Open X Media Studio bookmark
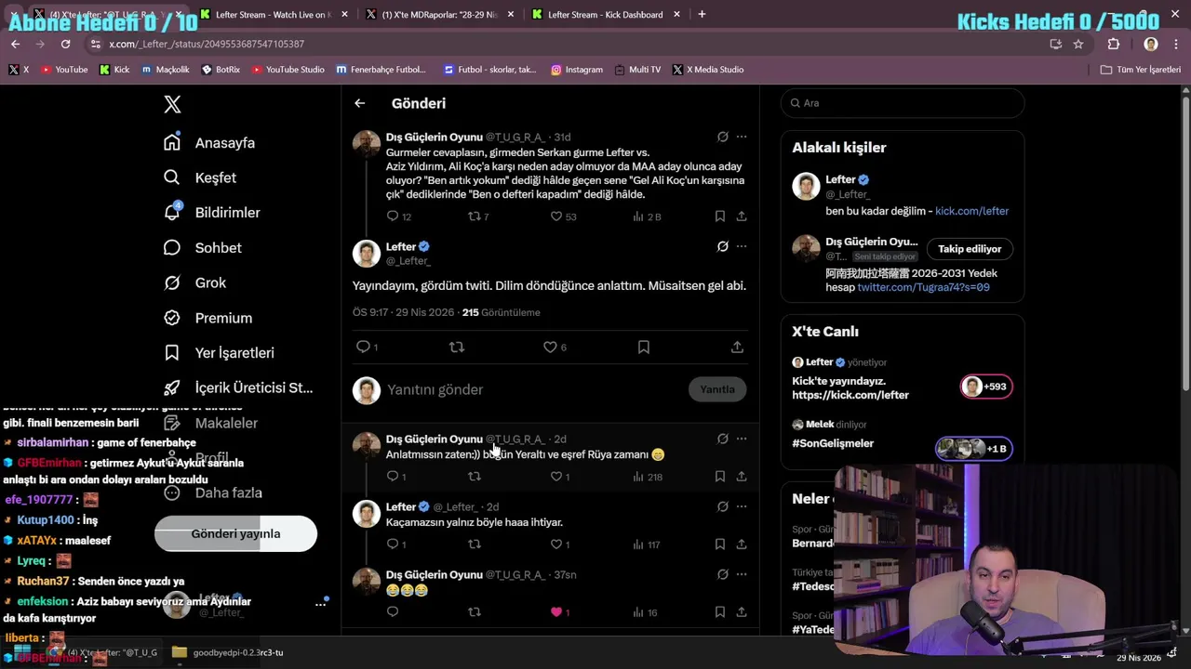Screen dimensions: 1191x669 click(708, 70)
